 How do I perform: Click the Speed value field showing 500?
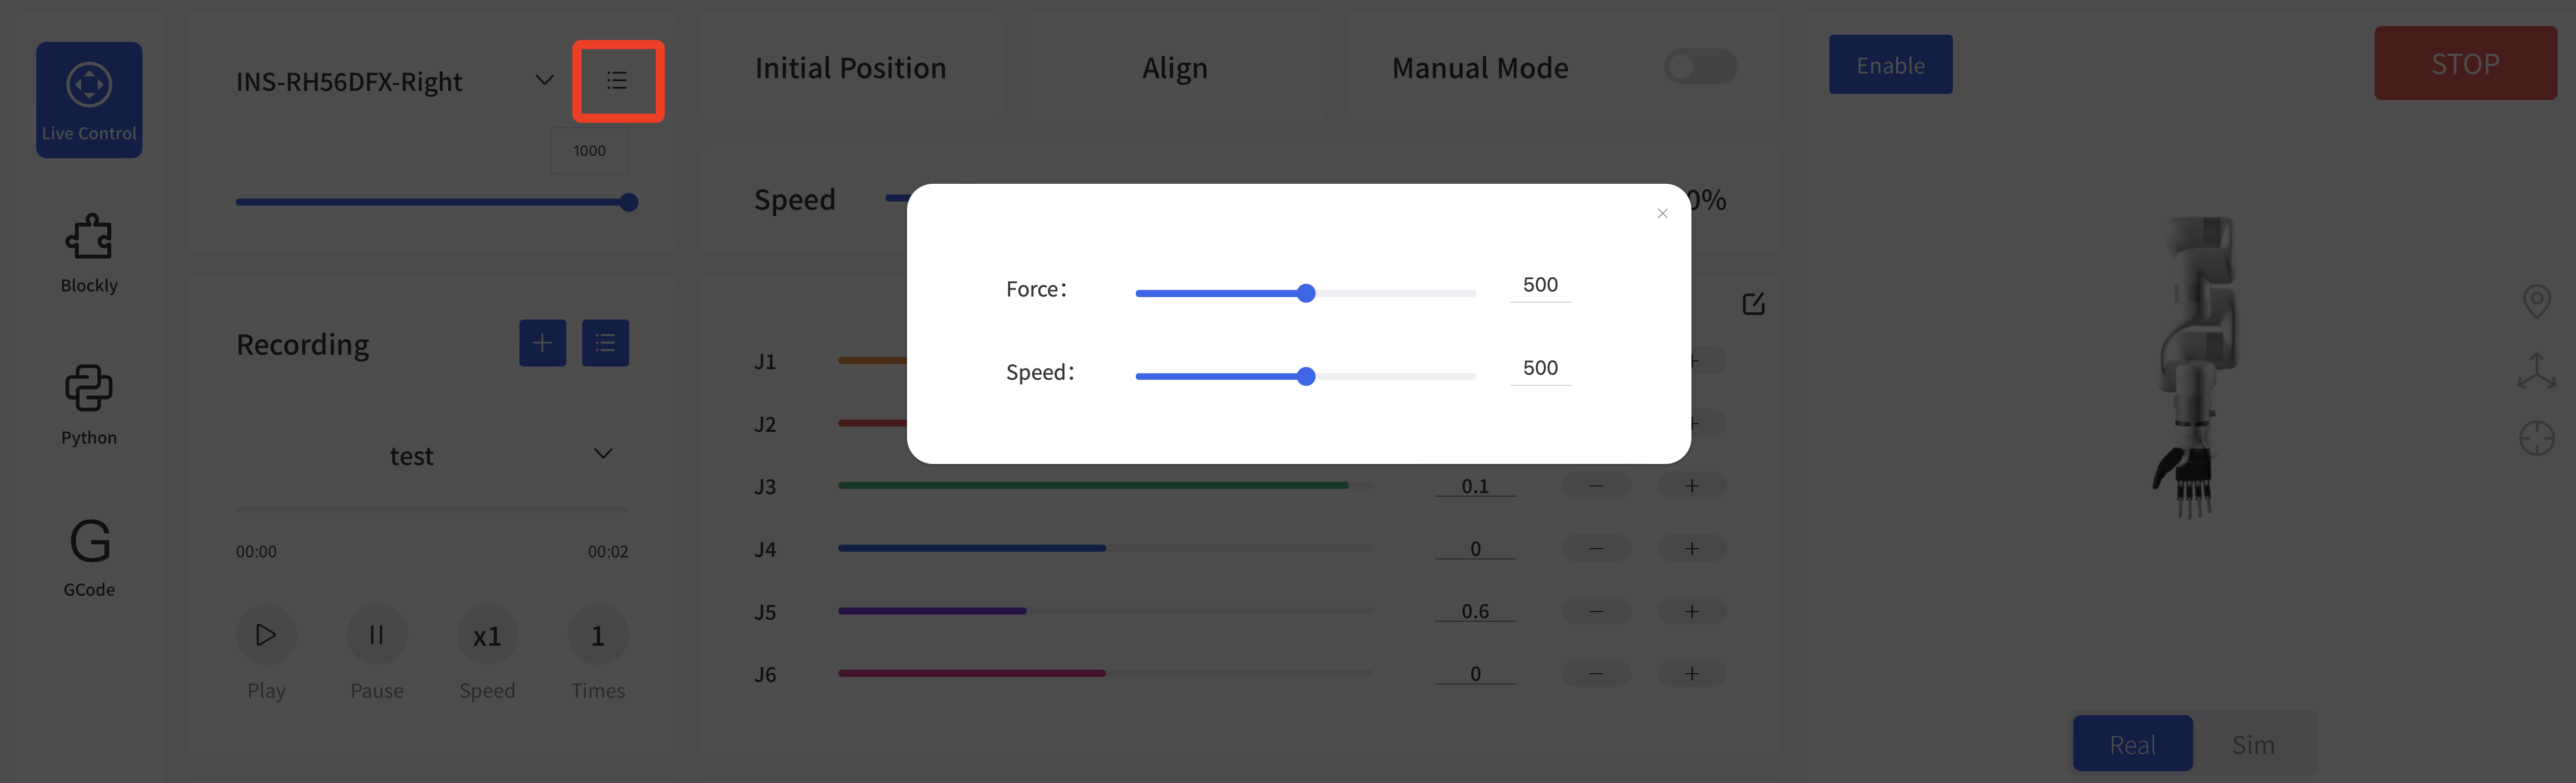tap(1540, 369)
